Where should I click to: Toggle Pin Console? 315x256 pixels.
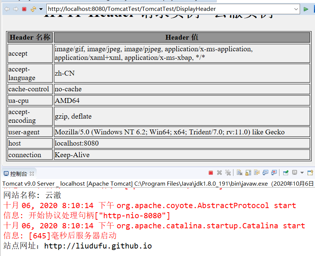point(286,173)
